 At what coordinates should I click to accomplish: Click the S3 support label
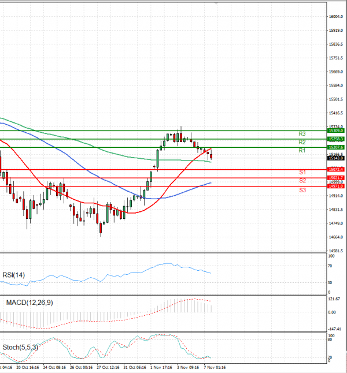[302, 189]
